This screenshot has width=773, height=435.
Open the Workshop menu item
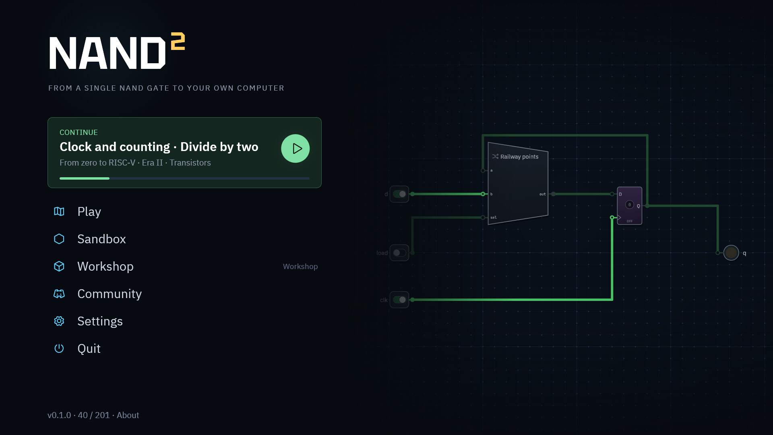point(184,266)
